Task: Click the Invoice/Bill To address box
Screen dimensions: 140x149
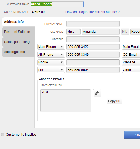Action: (66, 101)
